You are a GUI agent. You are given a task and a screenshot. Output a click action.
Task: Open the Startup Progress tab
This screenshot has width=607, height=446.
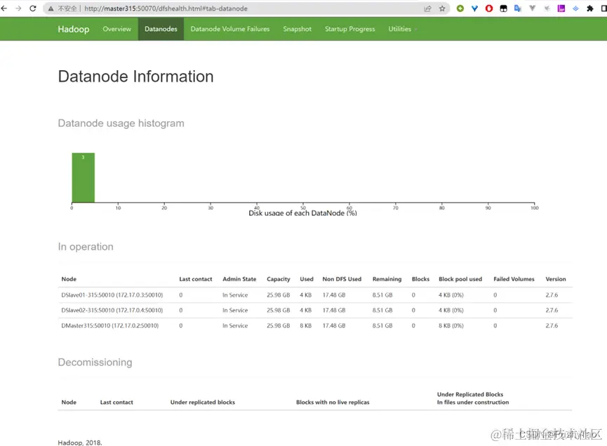350,29
